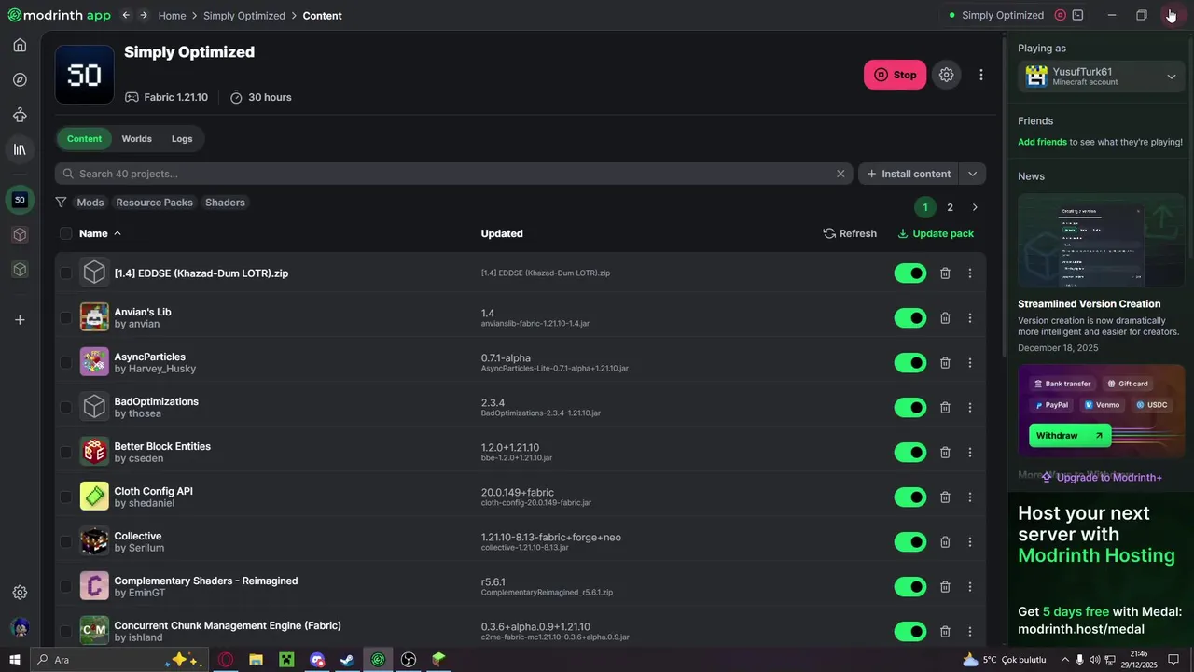
Task: Open app settings gear in the sidebar
Action: coord(20,593)
